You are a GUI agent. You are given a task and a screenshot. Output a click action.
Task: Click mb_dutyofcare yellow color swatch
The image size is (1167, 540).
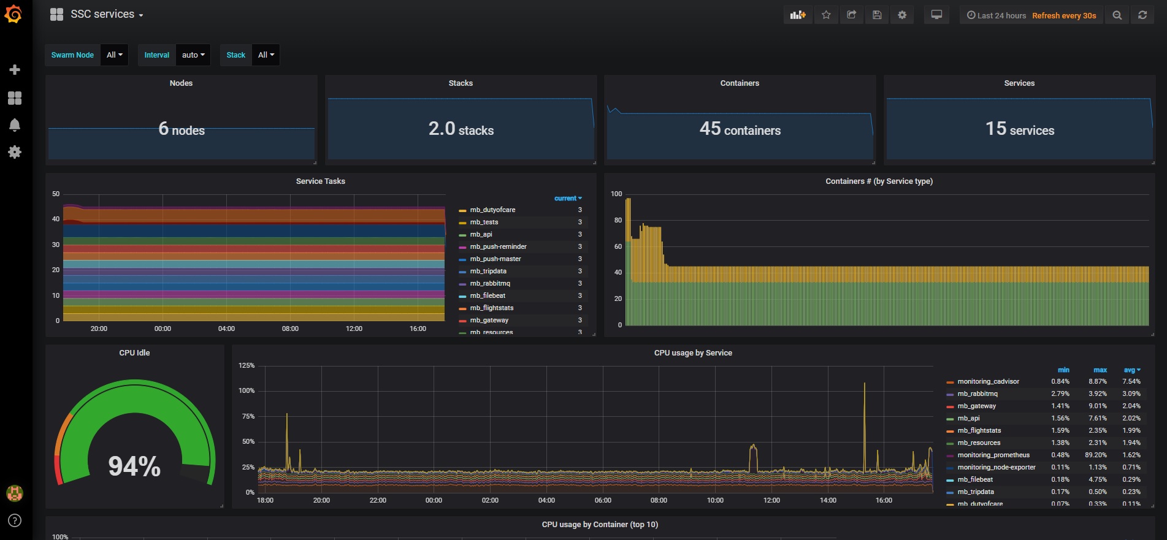pos(462,210)
